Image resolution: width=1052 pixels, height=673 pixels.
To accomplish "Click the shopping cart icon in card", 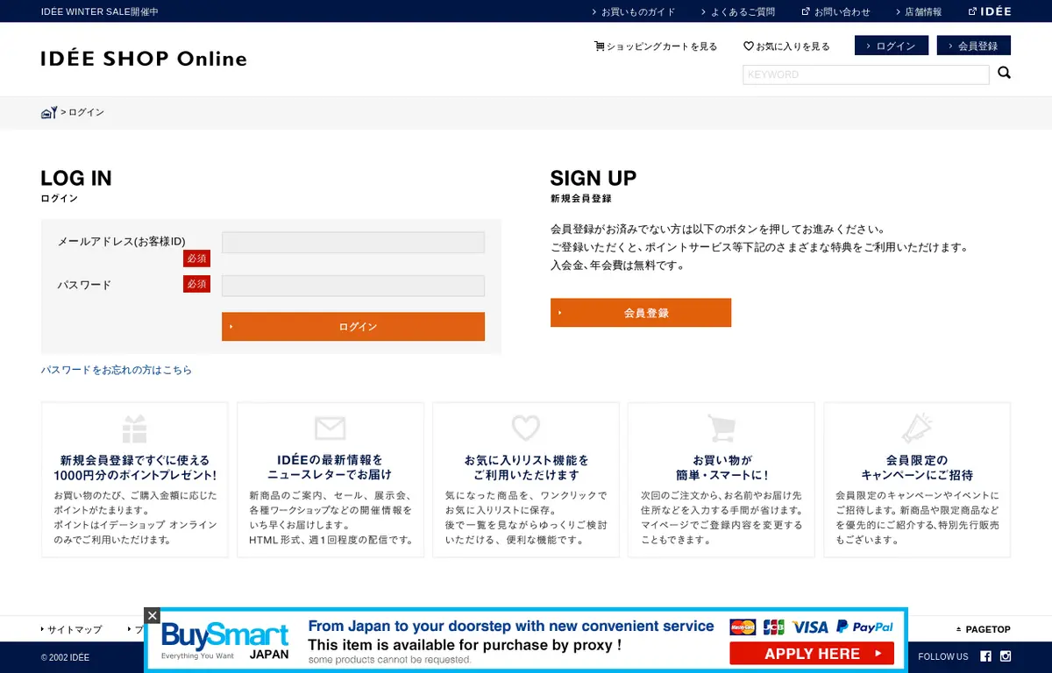I will coord(721,428).
